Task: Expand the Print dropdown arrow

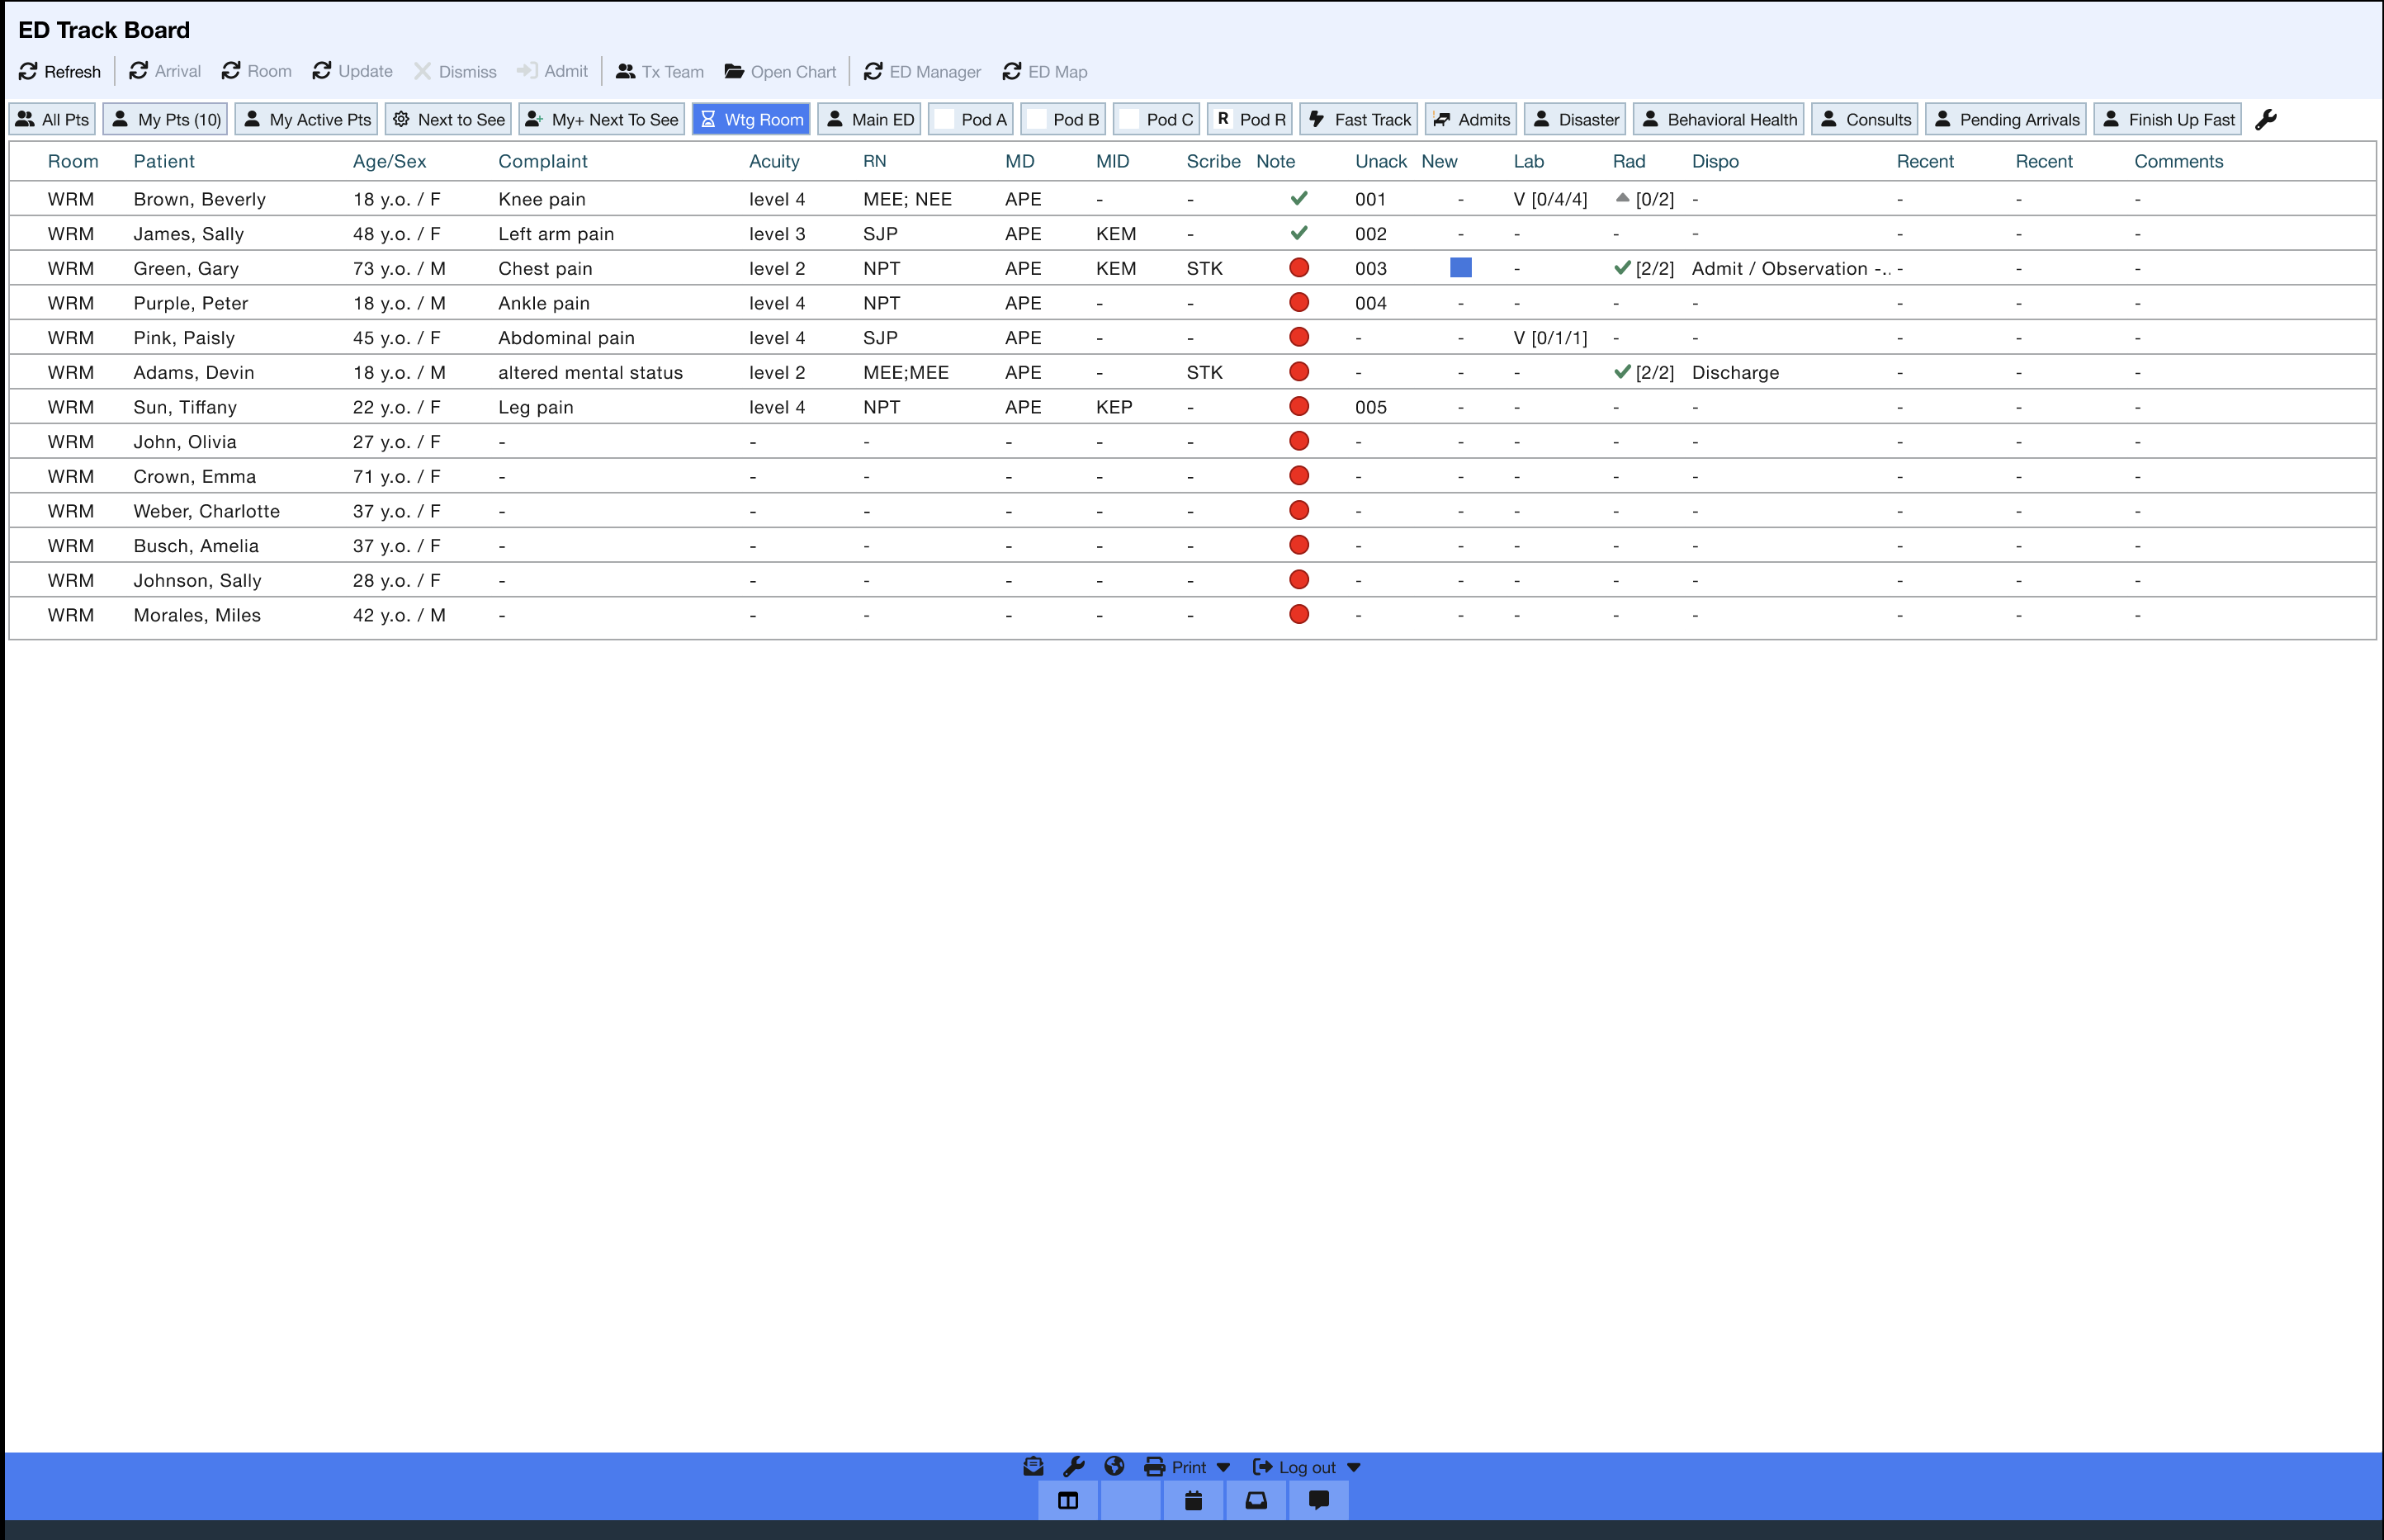Action: pyautogui.click(x=1223, y=1468)
